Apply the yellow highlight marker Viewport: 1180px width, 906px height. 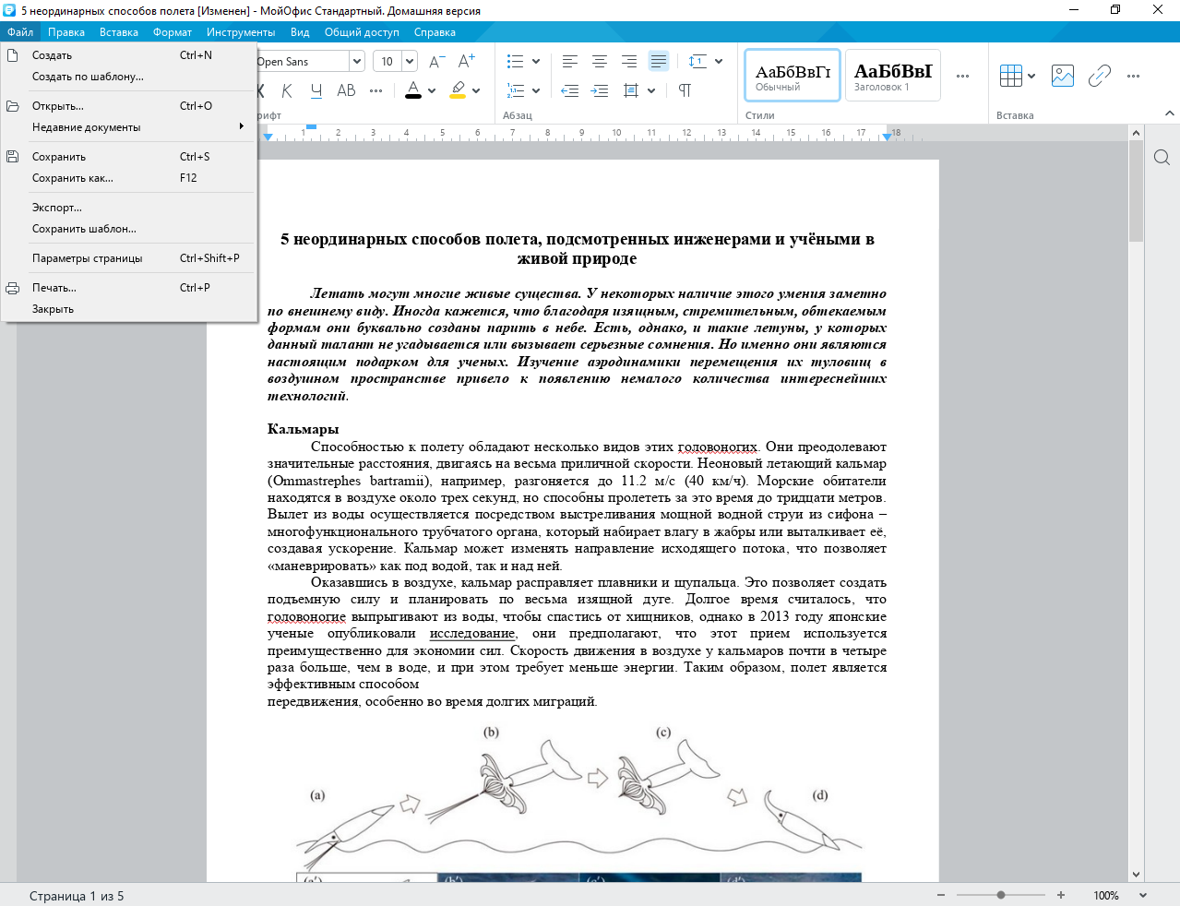(x=458, y=90)
